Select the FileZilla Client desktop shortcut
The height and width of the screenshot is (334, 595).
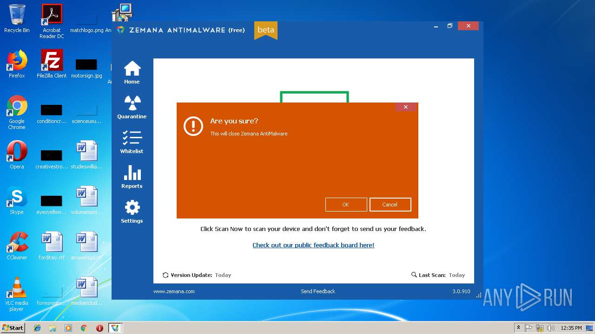coord(52,64)
